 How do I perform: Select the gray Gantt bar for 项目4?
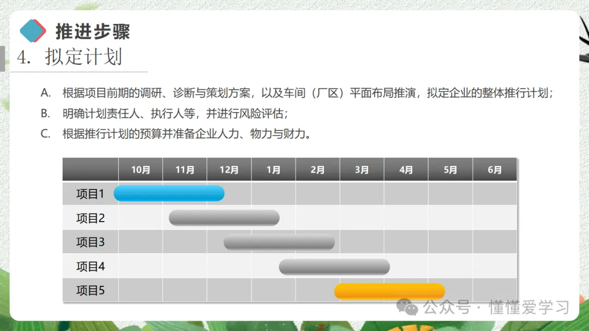pyautogui.click(x=334, y=267)
